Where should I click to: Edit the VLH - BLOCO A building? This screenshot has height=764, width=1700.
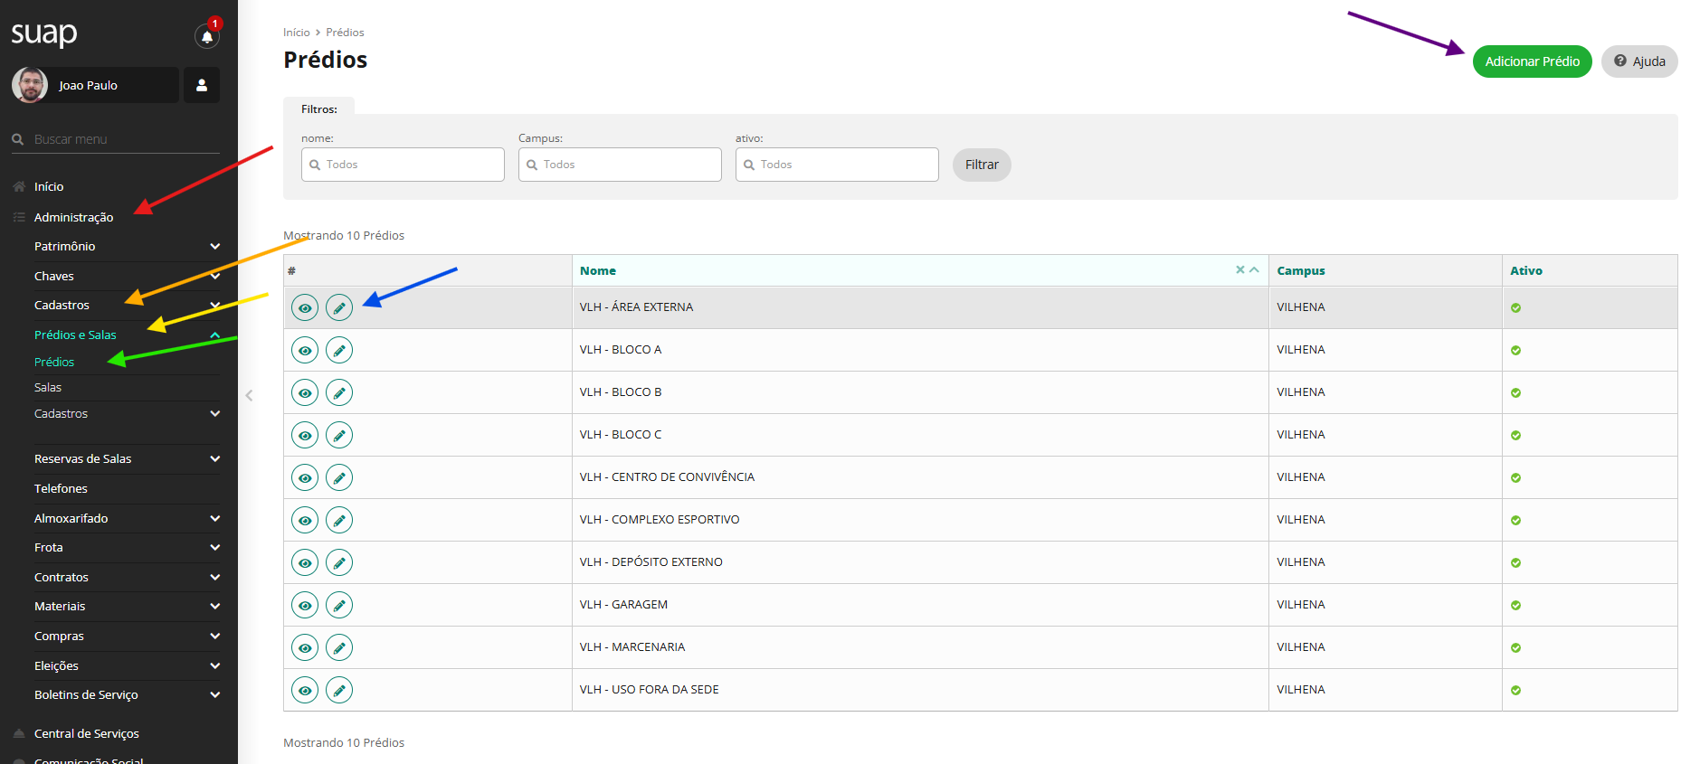[x=339, y=351]
